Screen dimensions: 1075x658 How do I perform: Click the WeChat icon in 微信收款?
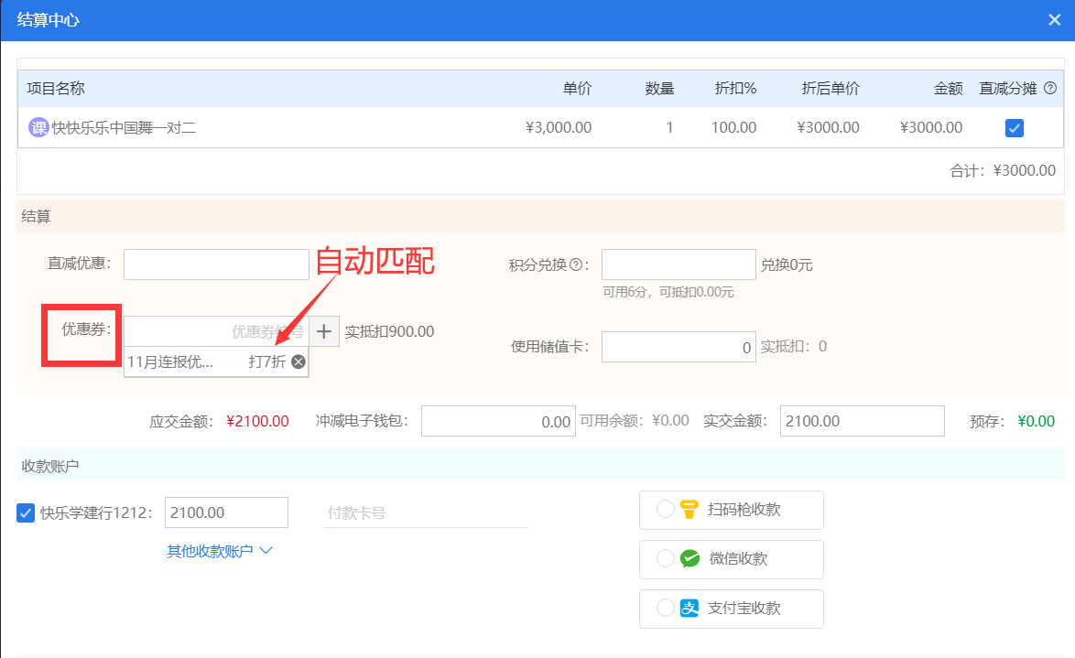(690, 558)
